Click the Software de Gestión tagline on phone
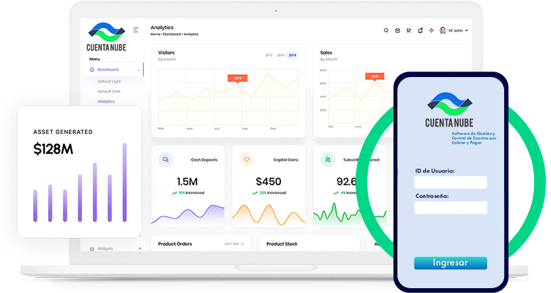The width and height of the screenshot is (551, 293). pyautogui.click(x=474, y=138)
